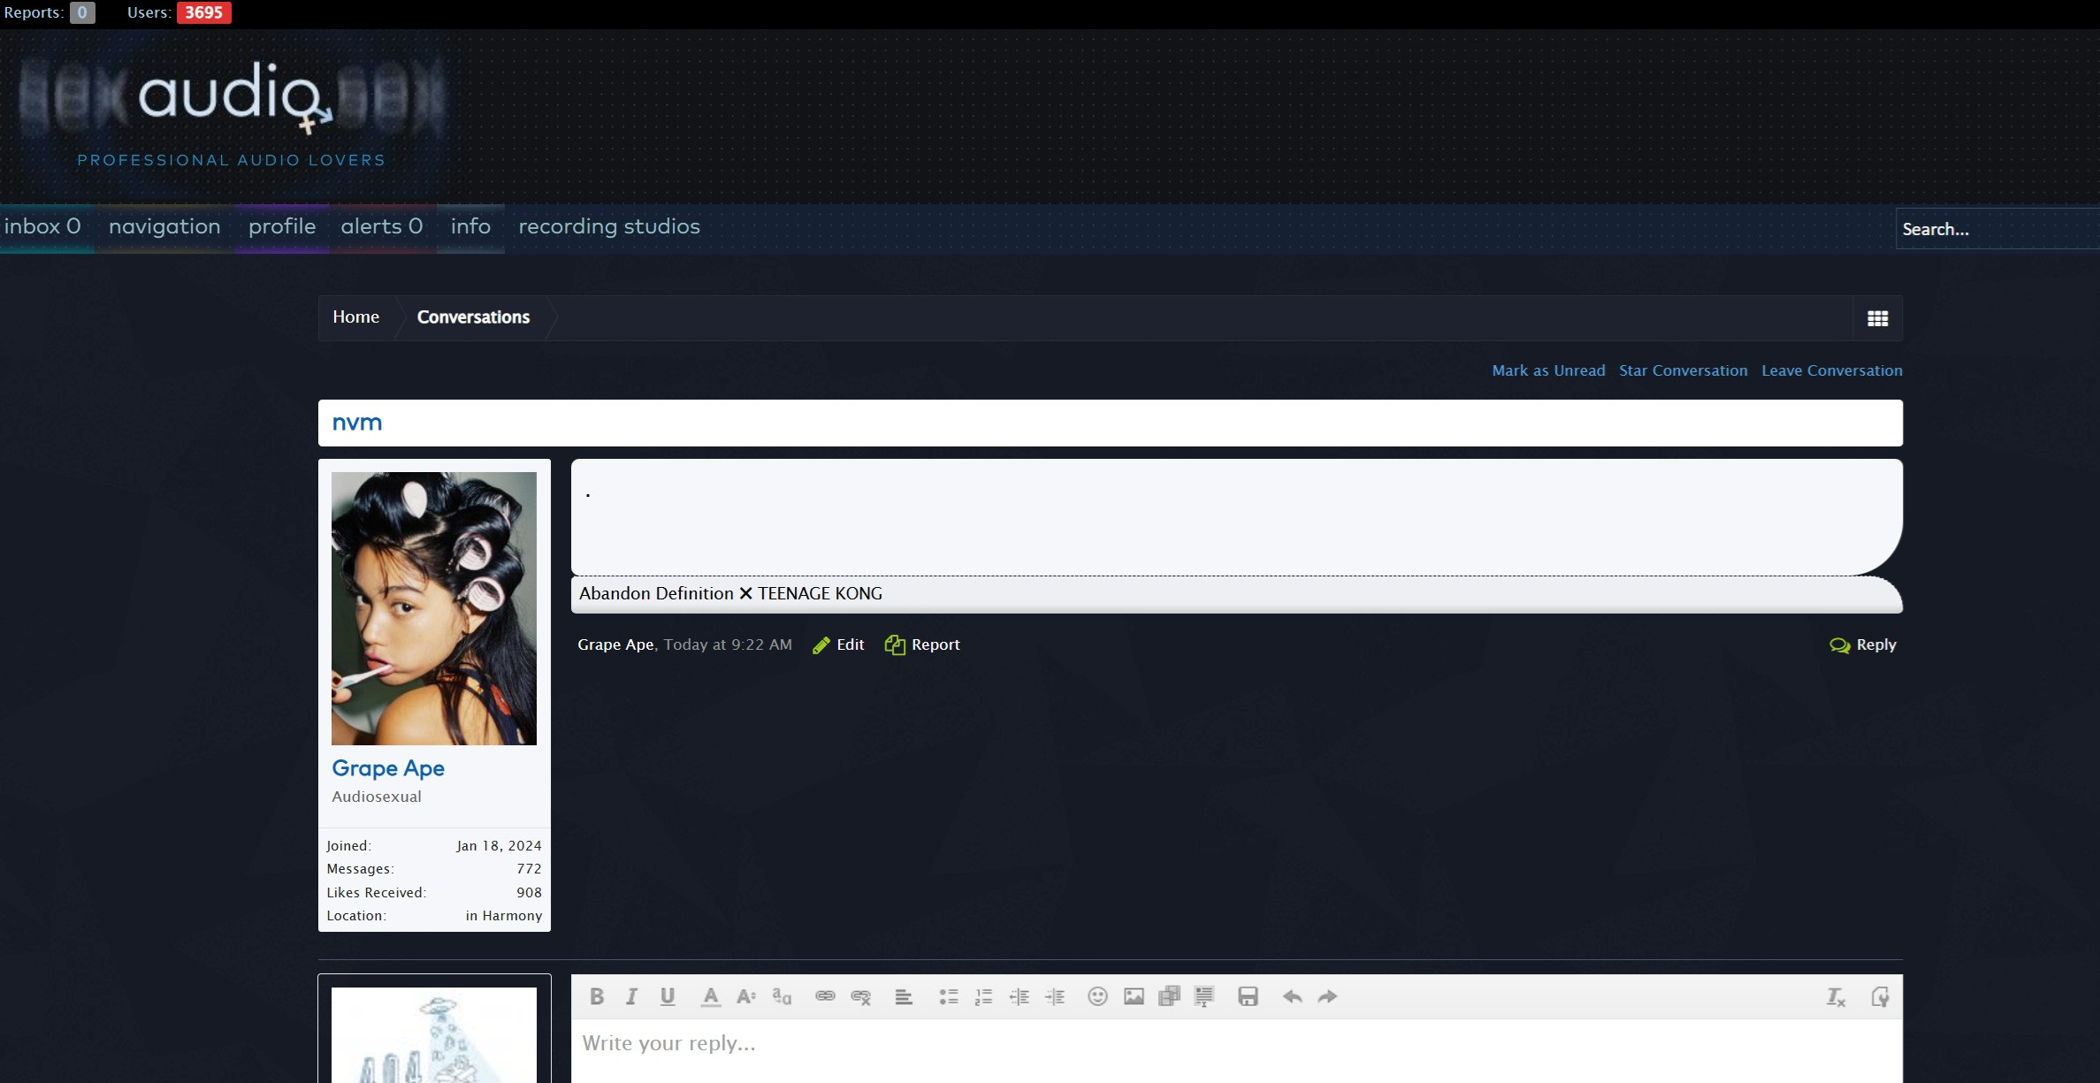Open the recording studios menu
The width and height of the screenshot is (2100, 1083).
tap(608, 227)
